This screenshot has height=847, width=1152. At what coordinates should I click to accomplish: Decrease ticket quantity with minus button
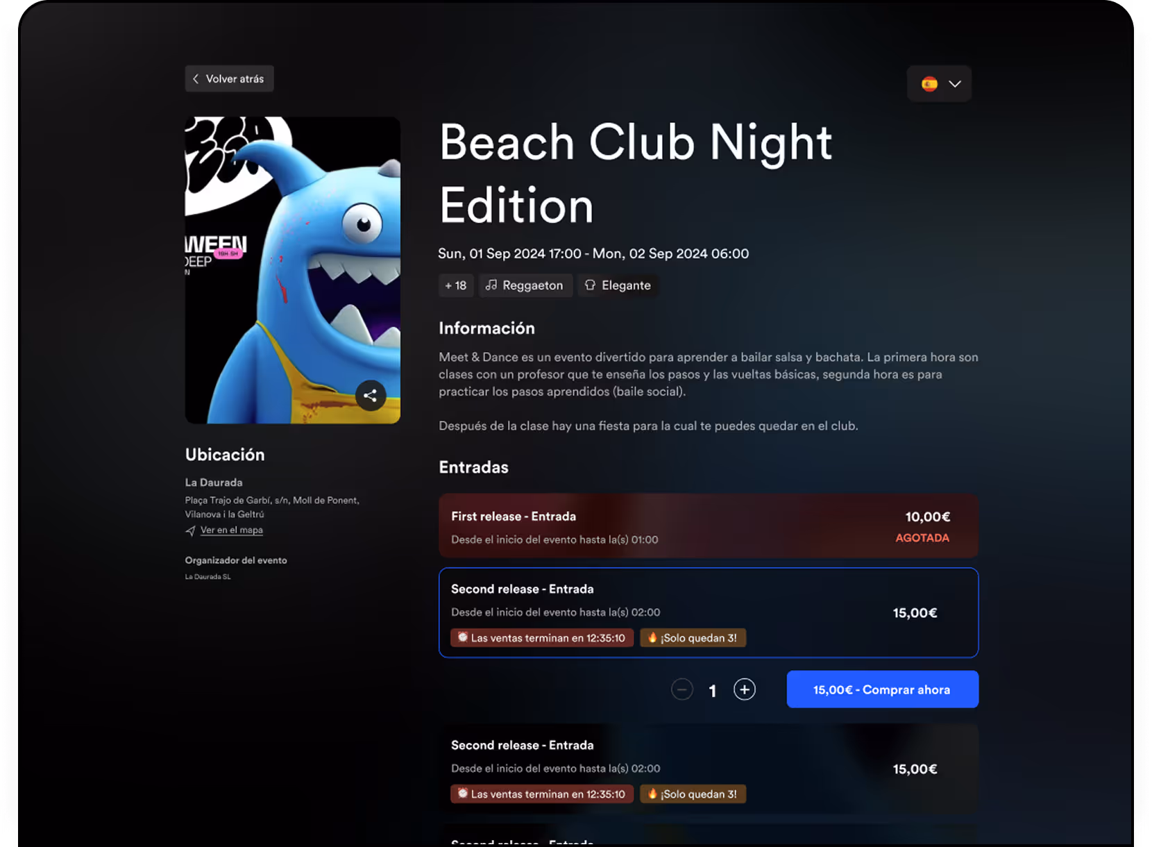pos(682,689)
